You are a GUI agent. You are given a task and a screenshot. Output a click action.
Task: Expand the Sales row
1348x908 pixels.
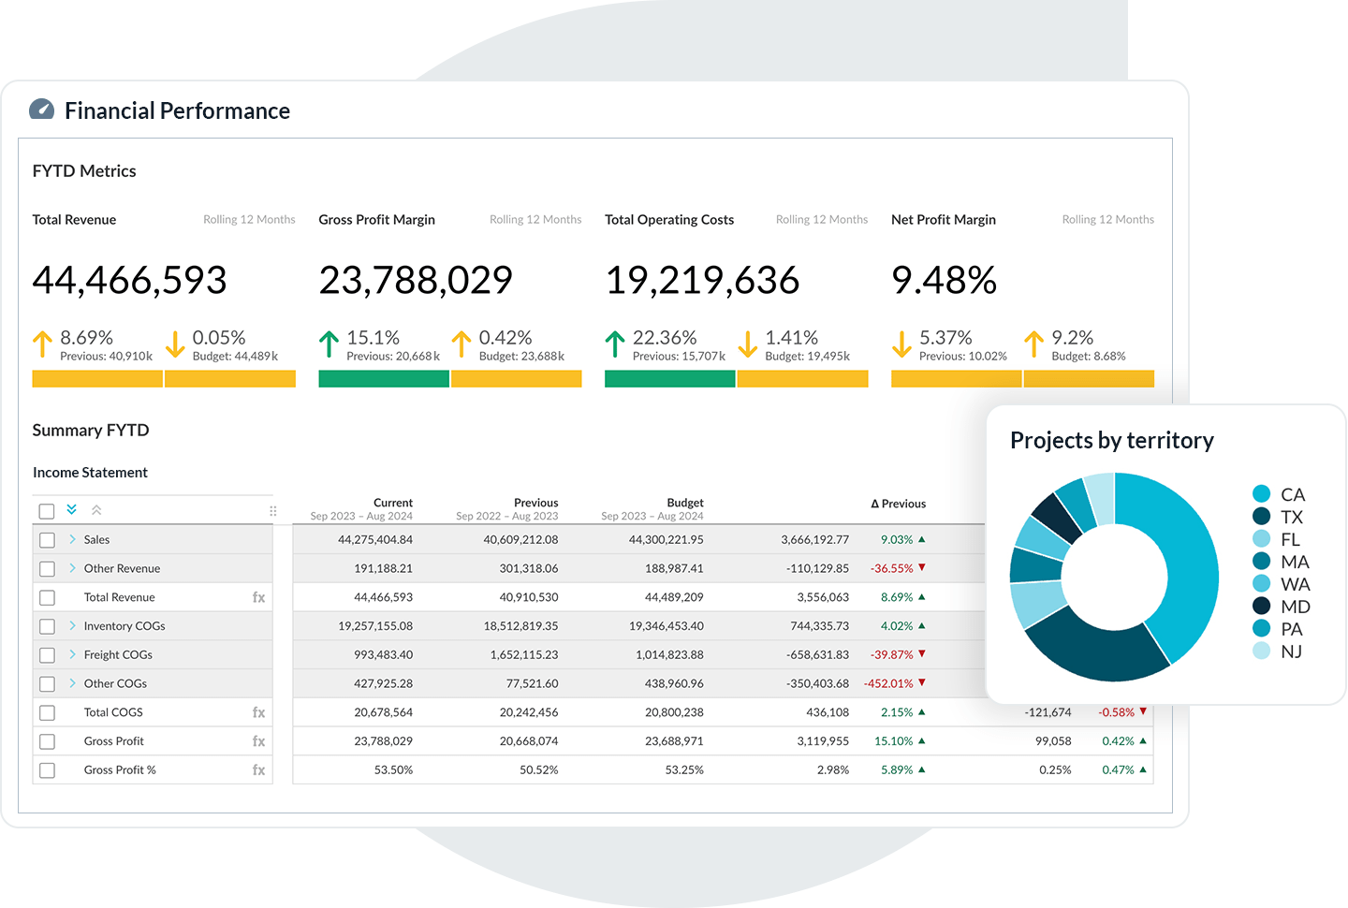point(74,539)
